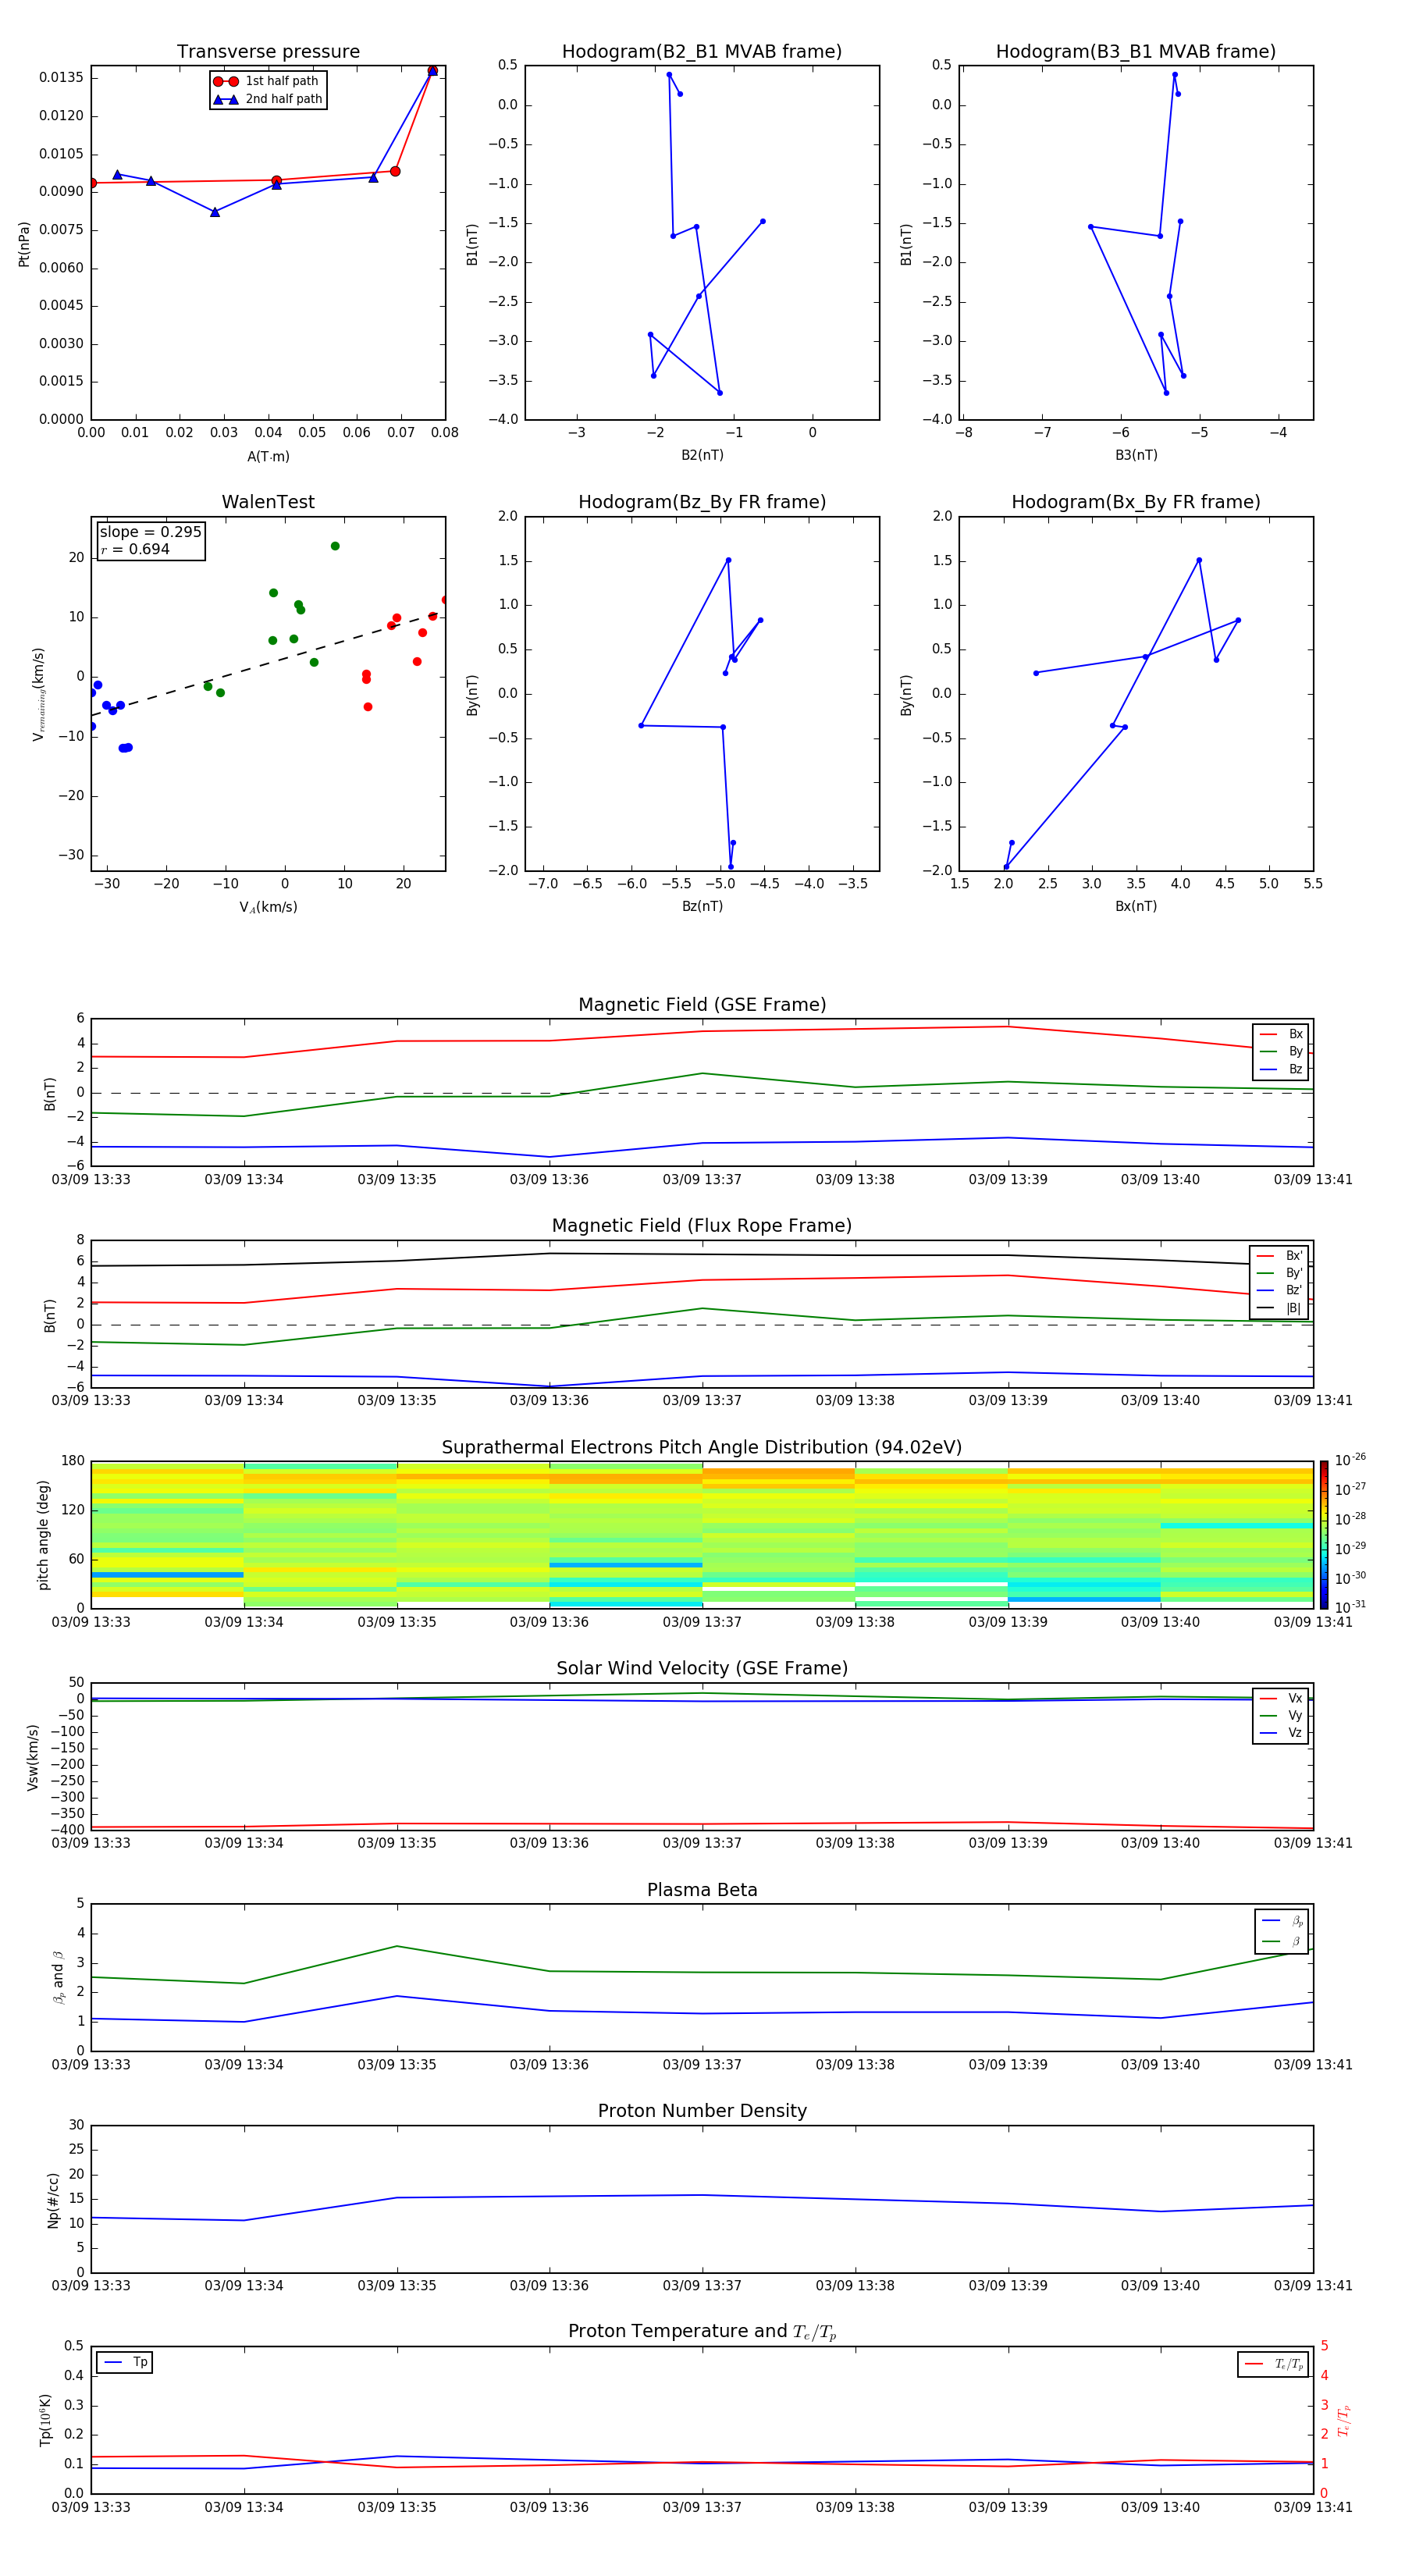
Task: Click the 'B2(nT)' x-axis label
Action: pyautogui.click(x=702, y=455)
